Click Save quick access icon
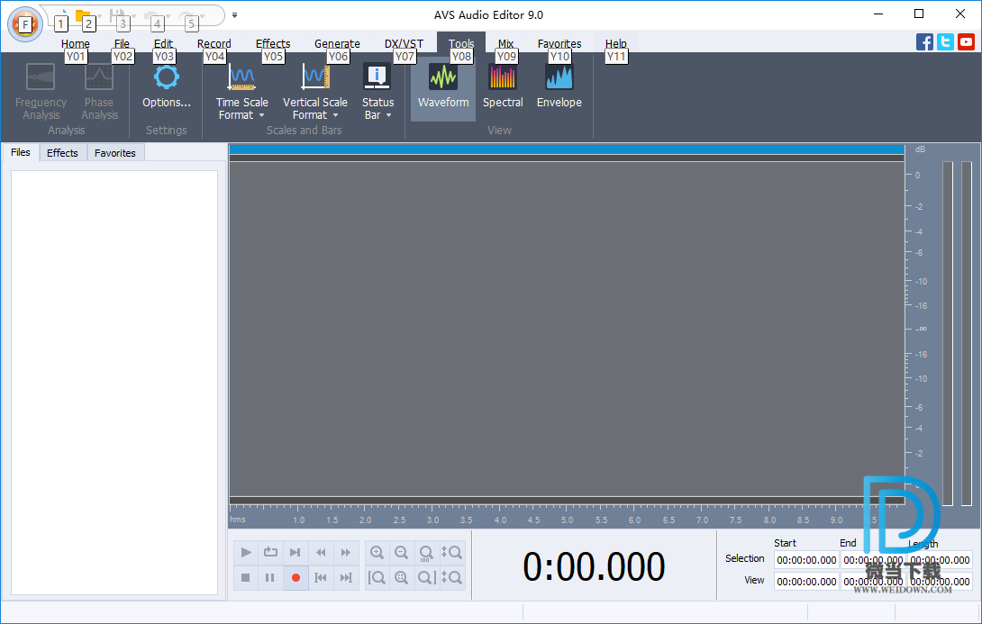Viewport: 982px width, 624px height. click(x=117, y=15)
